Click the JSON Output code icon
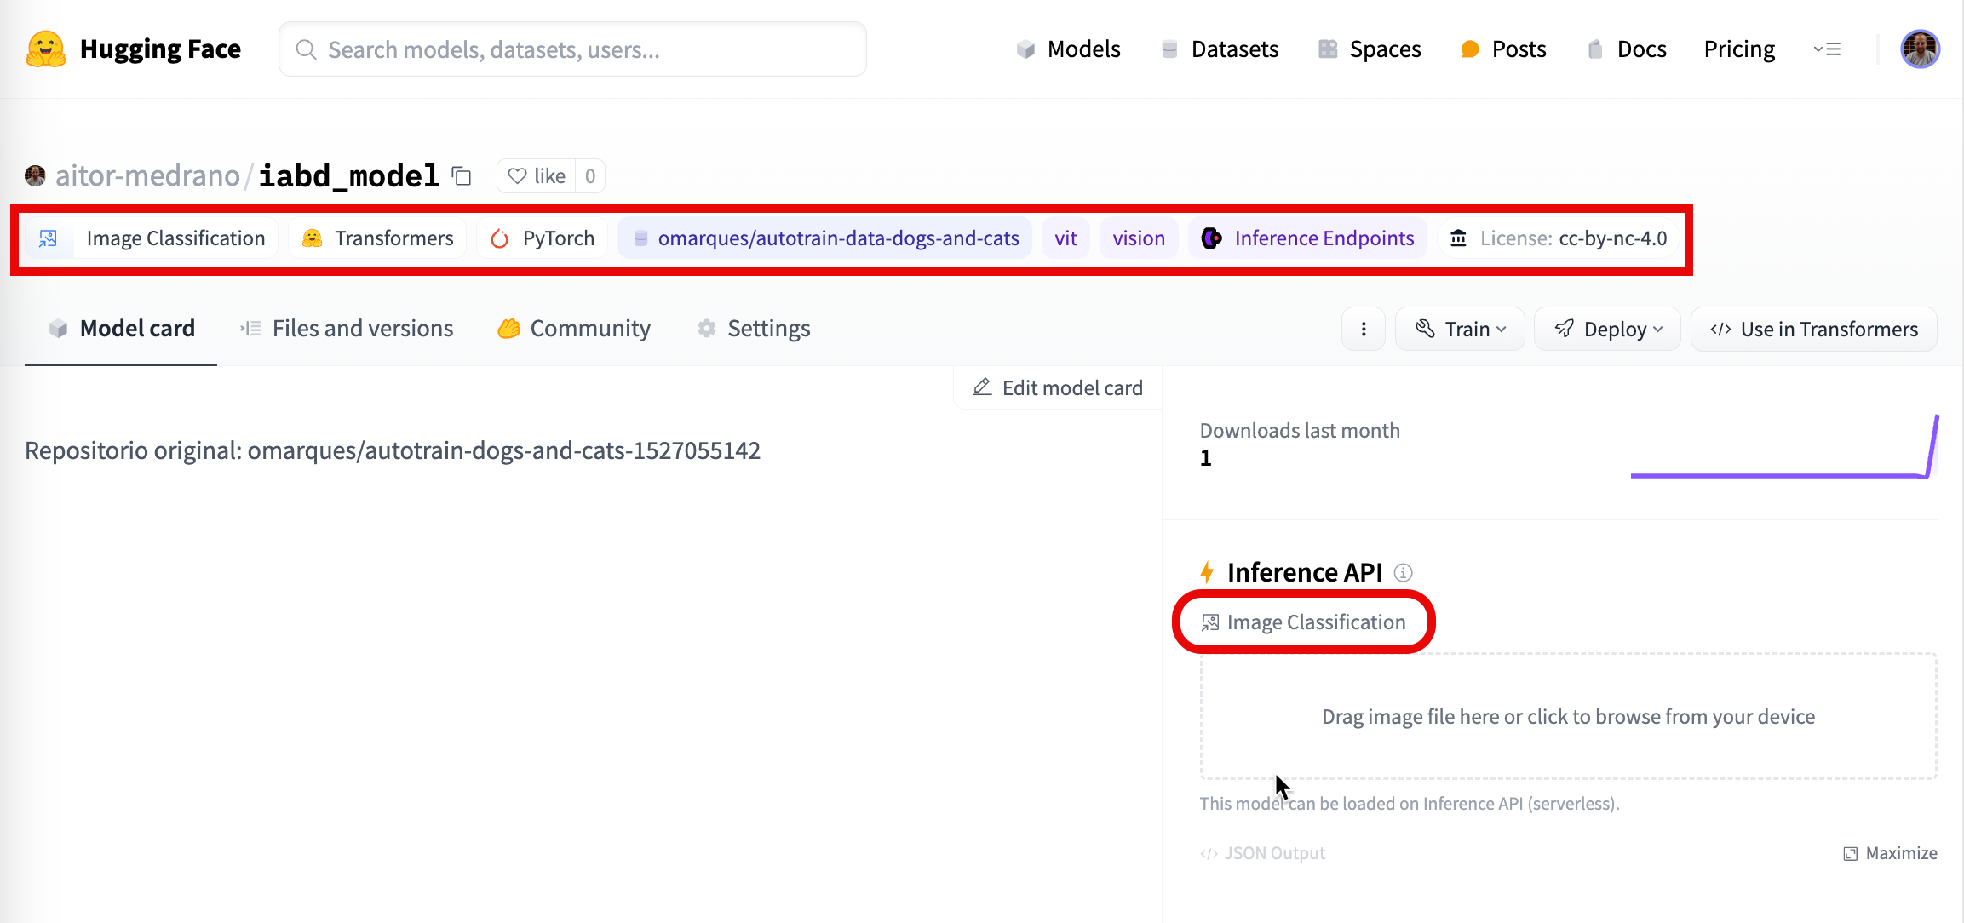Image resolution: width=1964 pixels, height=923 pixels. coord(1209,853)
